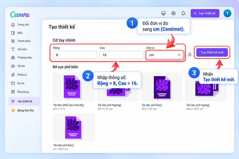This screenshot has width=239, height=159.
Task: Click the Ứng dụng apps icon
Action: (x=13, y=92)
